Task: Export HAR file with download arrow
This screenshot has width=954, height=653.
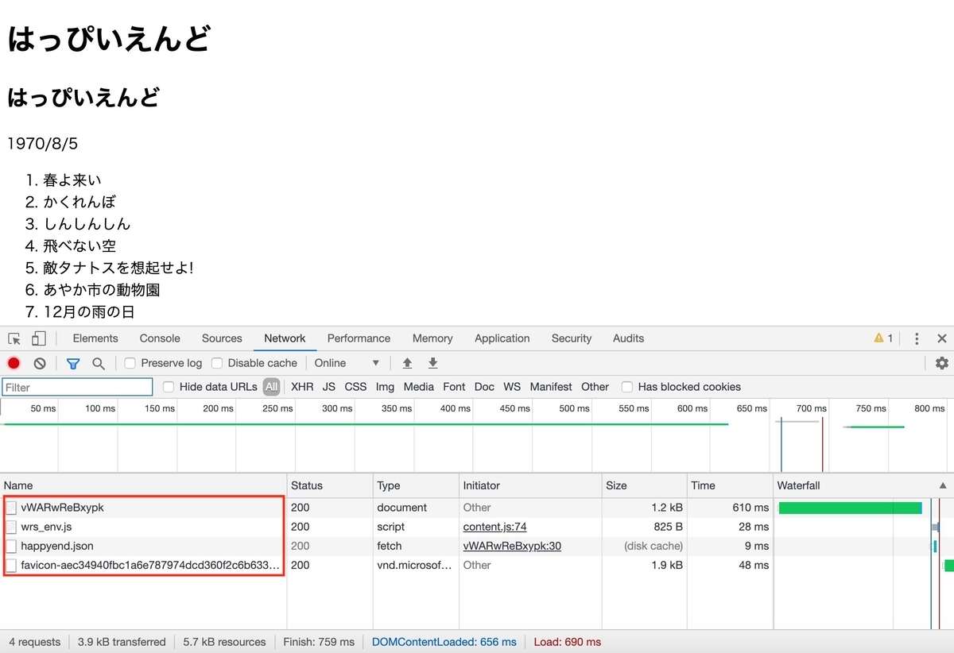Action: click(x=433, y=363)
